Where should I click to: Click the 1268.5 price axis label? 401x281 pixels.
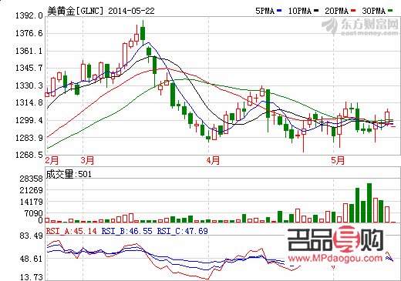(29, 155)
